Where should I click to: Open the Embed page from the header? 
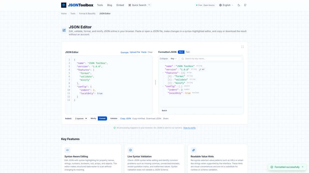[120, 5]
